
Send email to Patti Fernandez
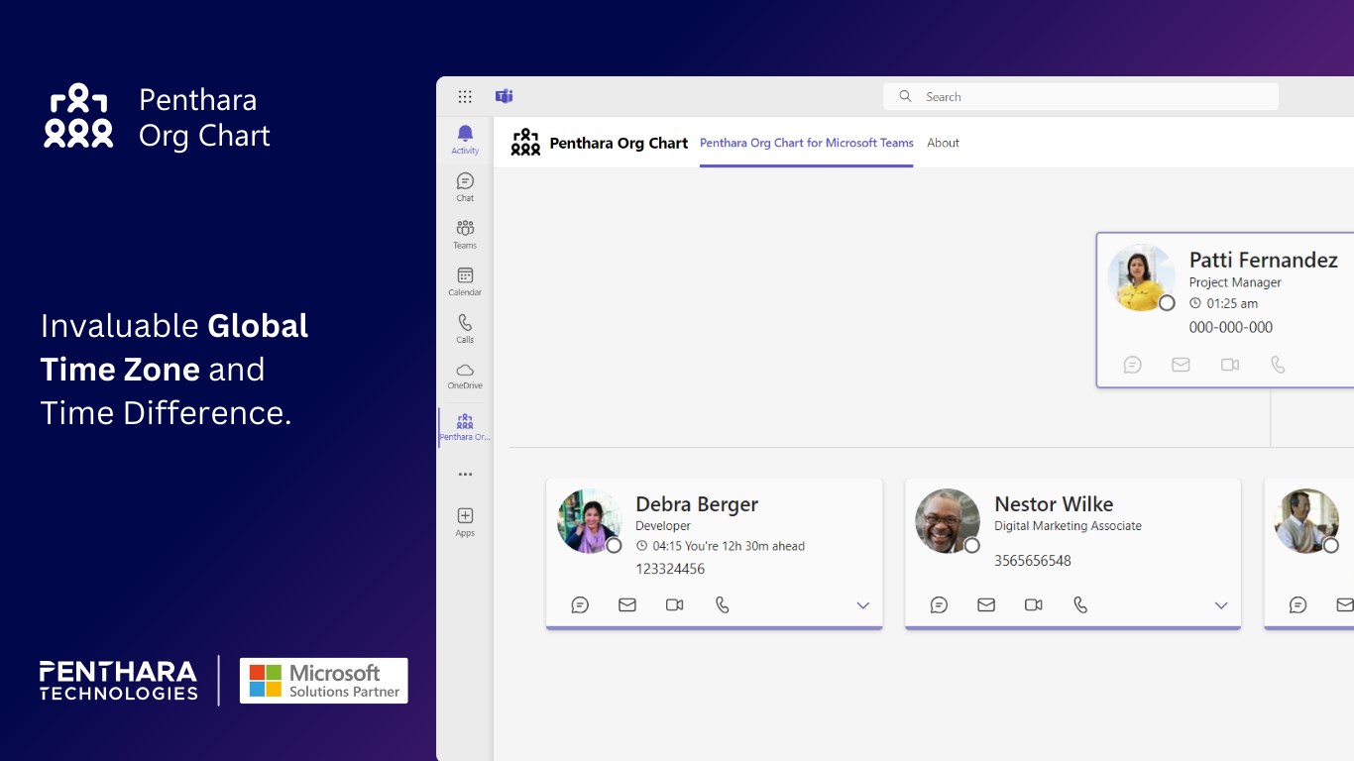point(1181,365)
